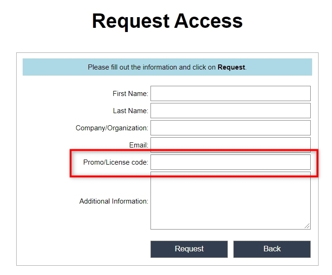Image resolution: width=332 pixels, height=275 pixels.
Task: Select the "Company/Organization:" label
Action: coord(112,128)
